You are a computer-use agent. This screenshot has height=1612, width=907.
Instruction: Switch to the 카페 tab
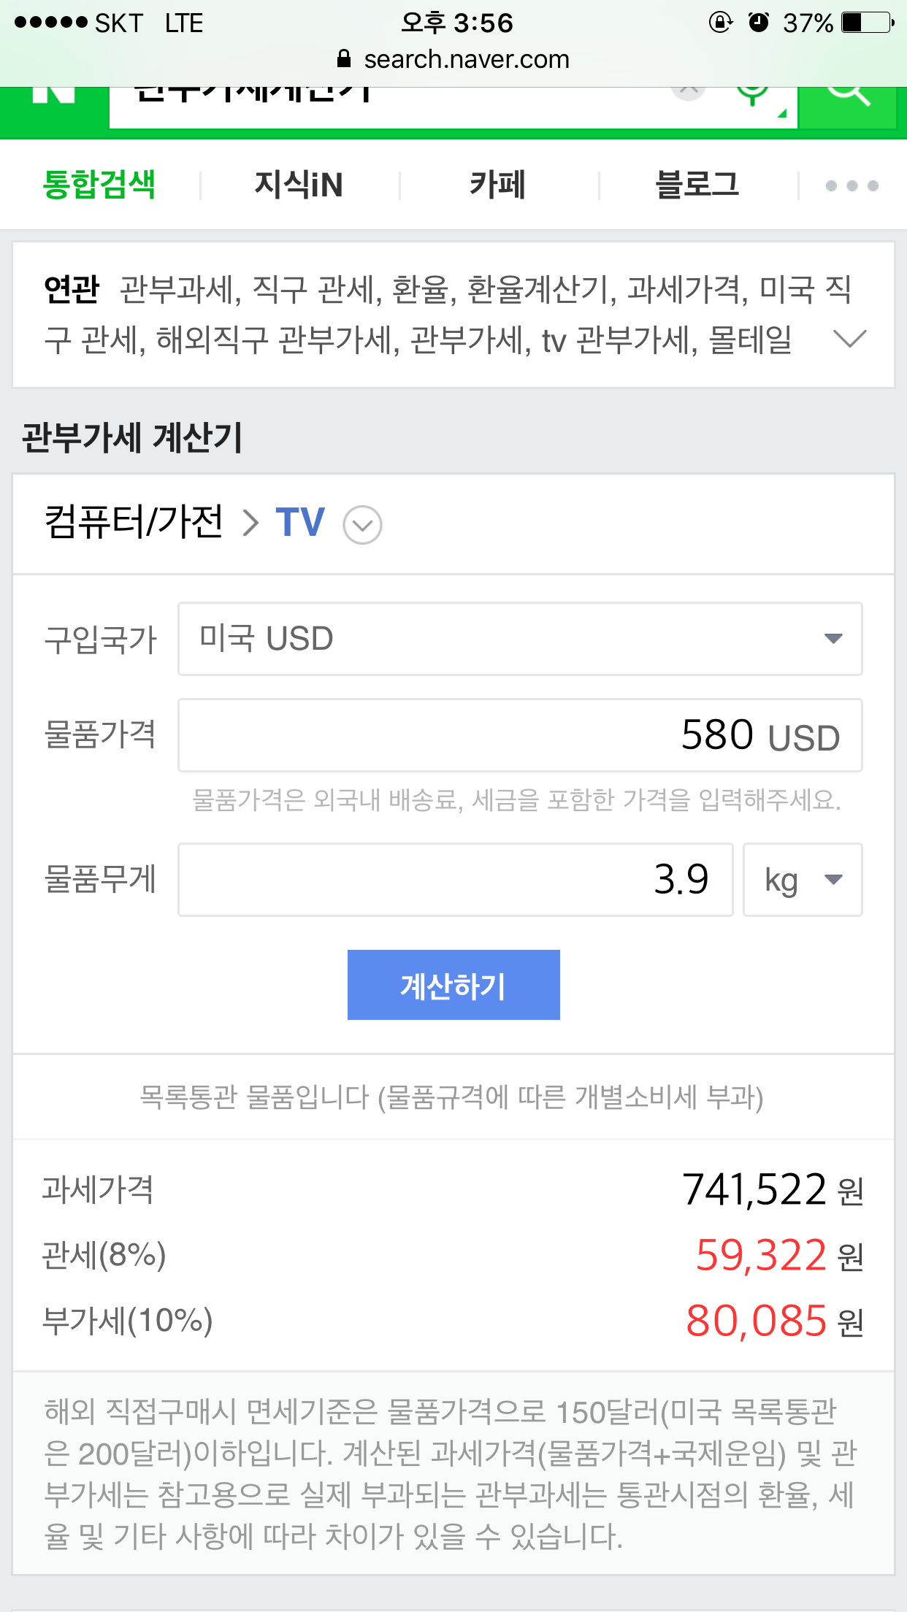(x=498, y=185)
